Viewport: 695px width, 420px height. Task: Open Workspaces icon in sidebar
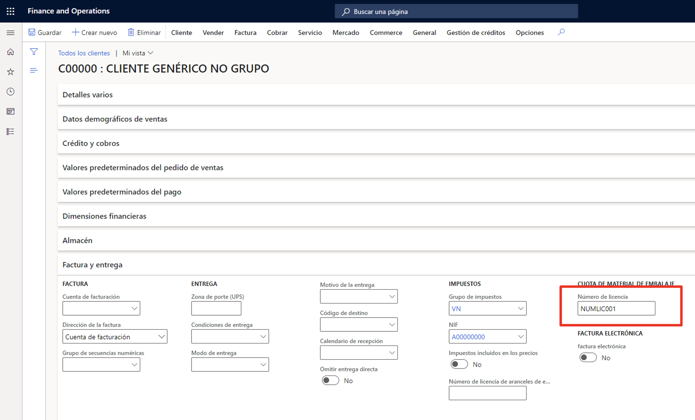coord(11,112)
